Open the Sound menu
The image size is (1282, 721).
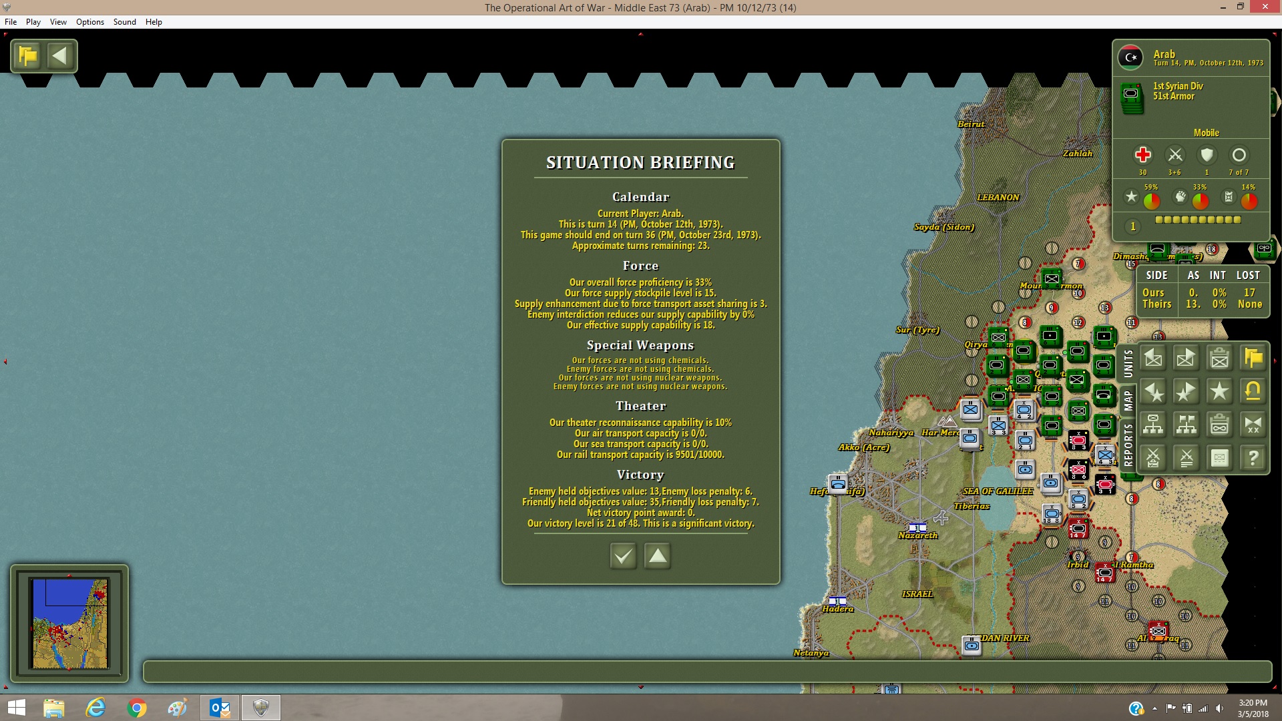coord(125,22)
